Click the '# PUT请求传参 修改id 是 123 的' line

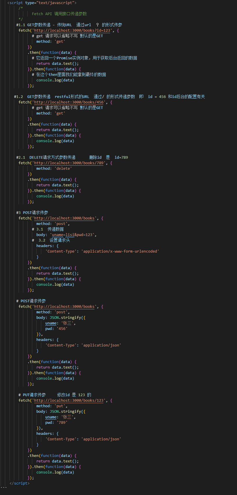(x=55, y=395)
